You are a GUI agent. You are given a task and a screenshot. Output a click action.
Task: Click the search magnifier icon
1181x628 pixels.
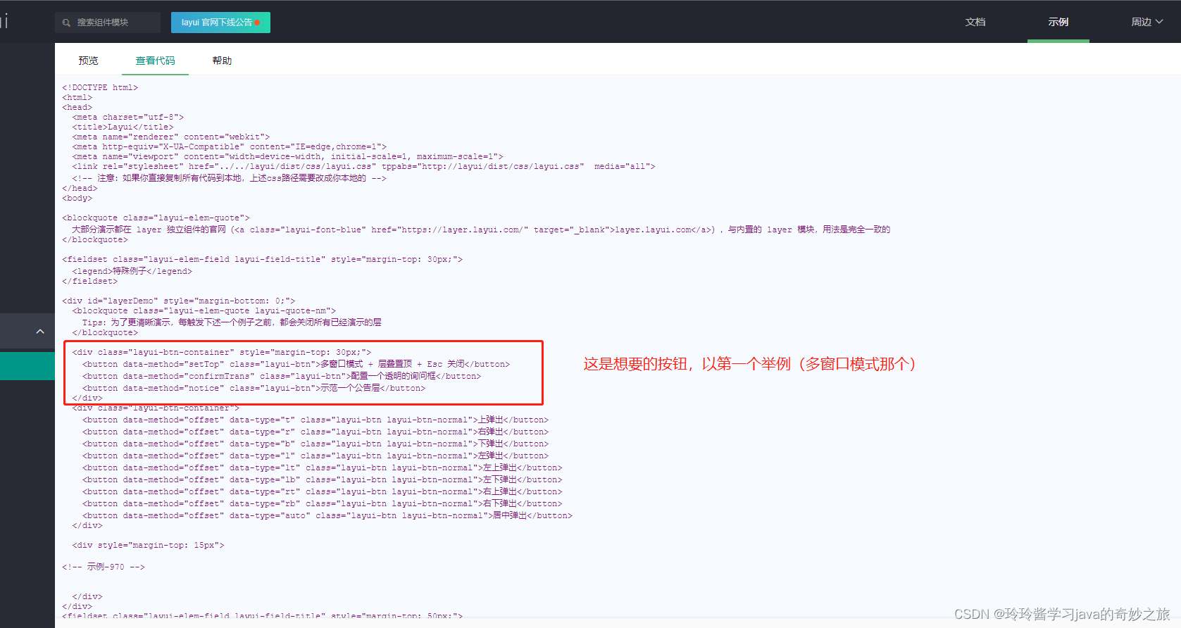point(66,23)
